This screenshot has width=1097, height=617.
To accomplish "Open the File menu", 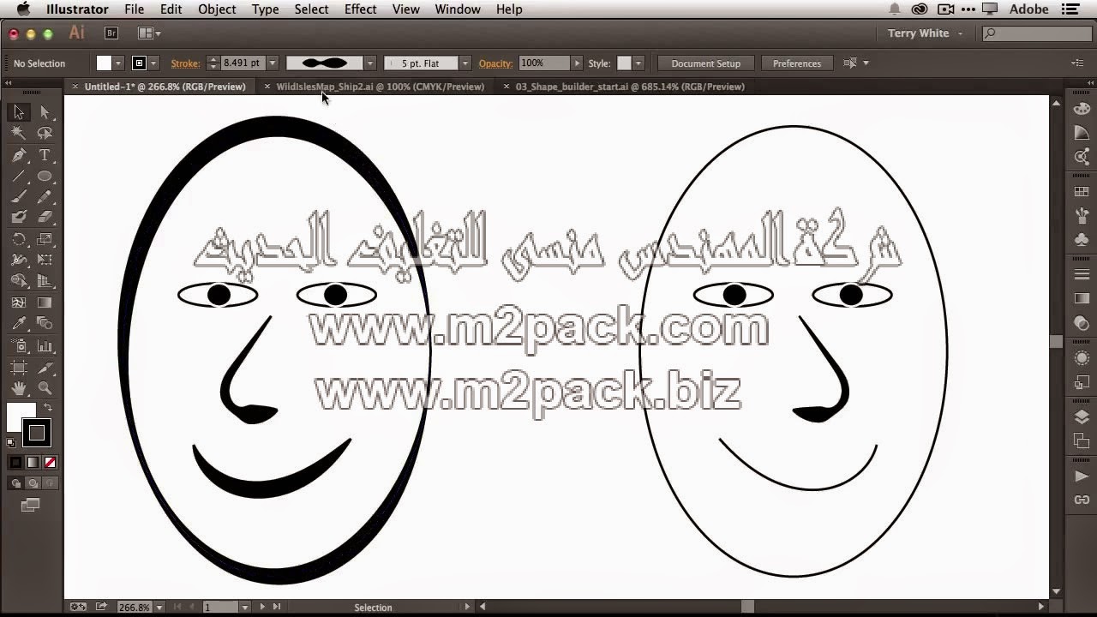I will (x=134, y=9).
